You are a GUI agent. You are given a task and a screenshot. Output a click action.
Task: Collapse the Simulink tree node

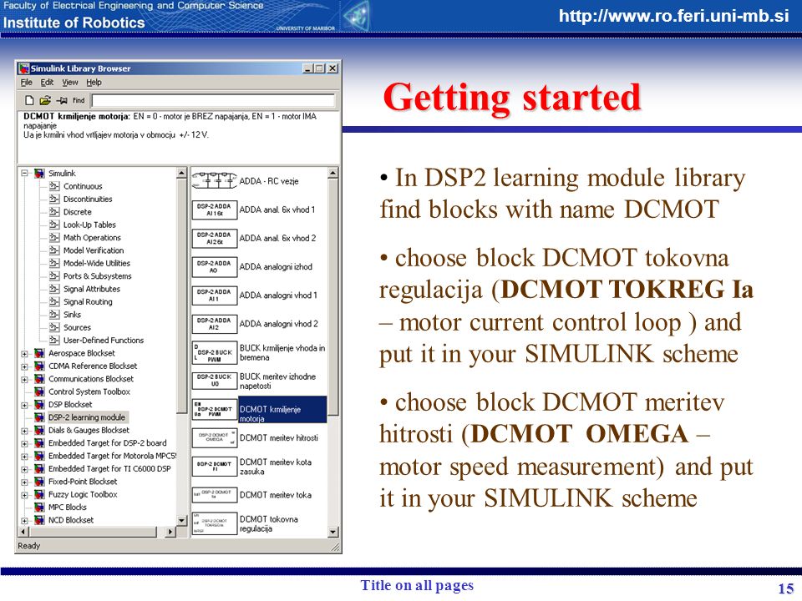24,174
